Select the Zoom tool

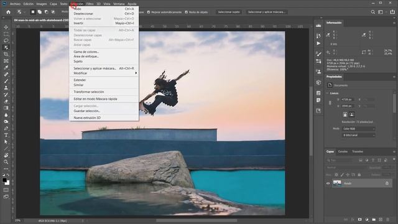coord(6,162)
